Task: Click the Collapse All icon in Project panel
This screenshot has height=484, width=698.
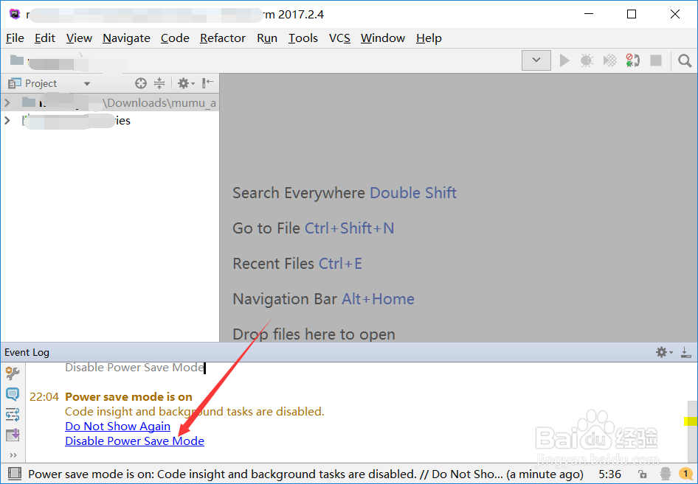Action: coord(159,83)
